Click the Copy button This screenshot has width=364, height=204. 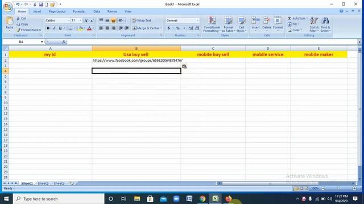coord(22,24)
